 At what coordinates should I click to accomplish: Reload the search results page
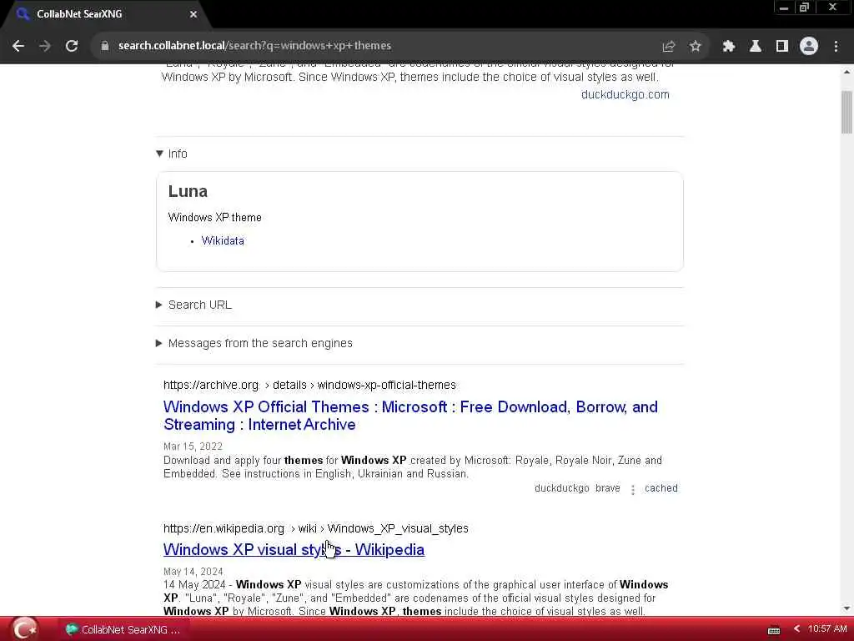[72, 46]
